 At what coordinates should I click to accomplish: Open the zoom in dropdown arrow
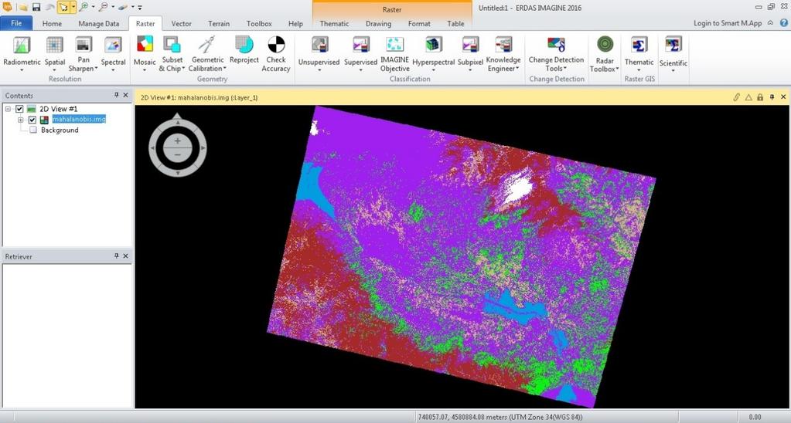(93, 7)
